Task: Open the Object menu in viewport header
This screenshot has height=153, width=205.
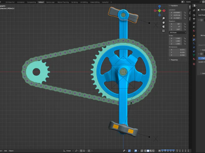Action: point(11,151)
